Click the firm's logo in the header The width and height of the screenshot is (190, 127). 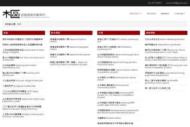point(24,14)
